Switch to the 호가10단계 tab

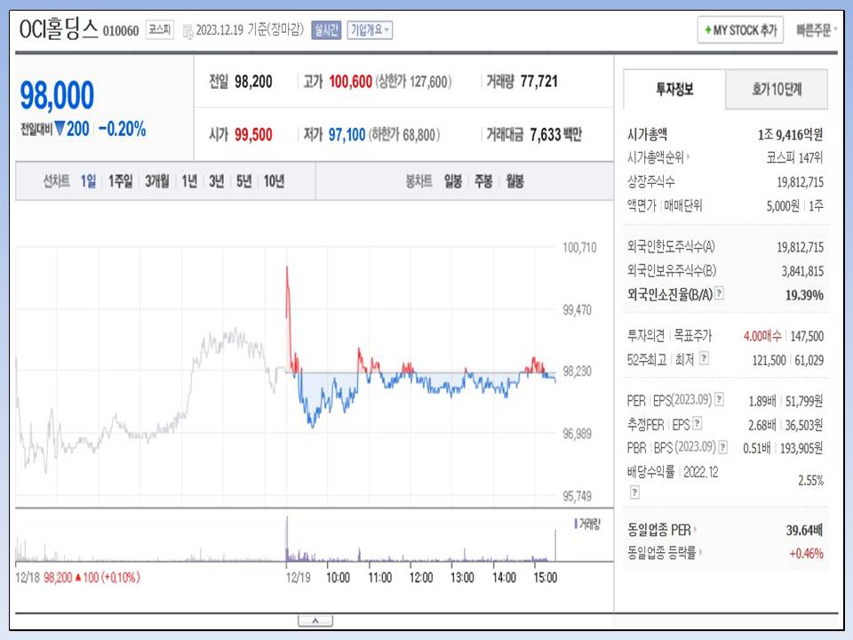click(777, 89)
